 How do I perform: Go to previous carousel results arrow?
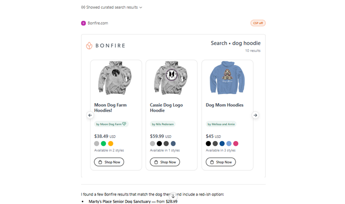point(90,115)
